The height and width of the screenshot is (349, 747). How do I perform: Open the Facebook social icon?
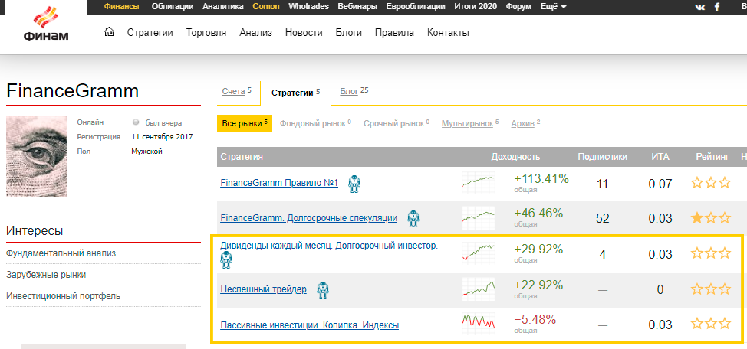(716, 7)
